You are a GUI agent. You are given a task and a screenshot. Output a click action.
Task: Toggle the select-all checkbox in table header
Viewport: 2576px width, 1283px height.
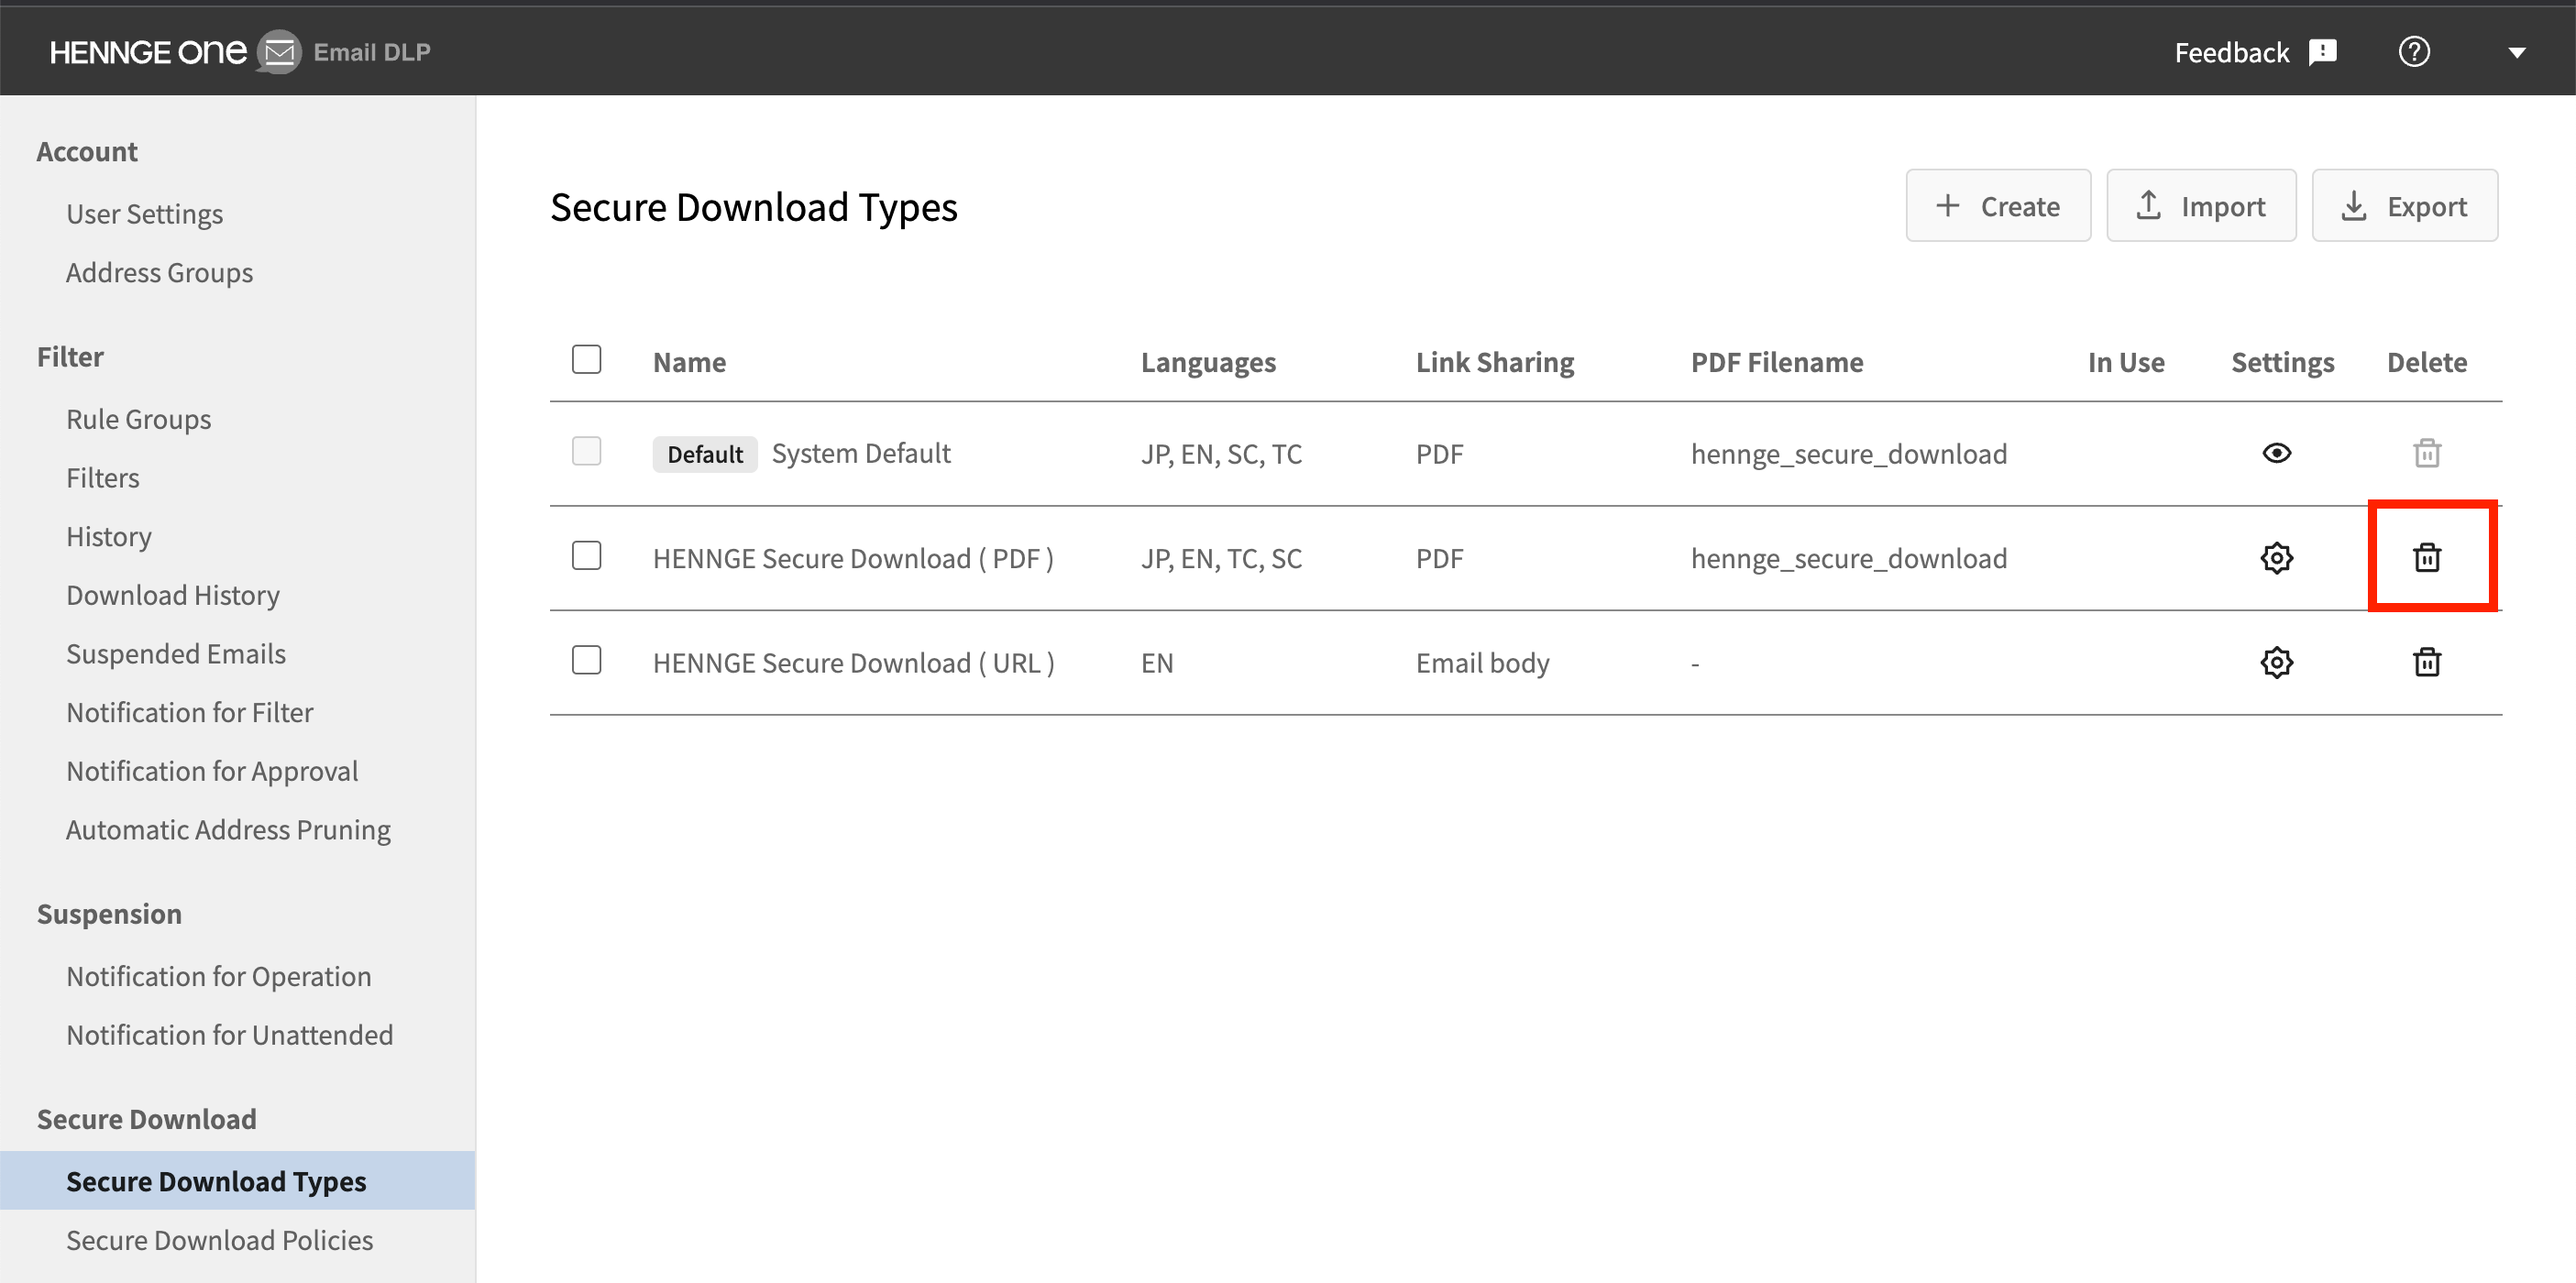coord(587,360)
